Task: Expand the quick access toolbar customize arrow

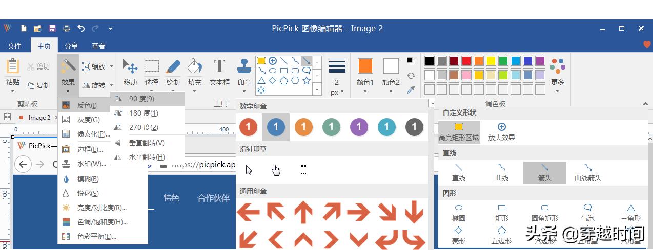Action: 111,28
